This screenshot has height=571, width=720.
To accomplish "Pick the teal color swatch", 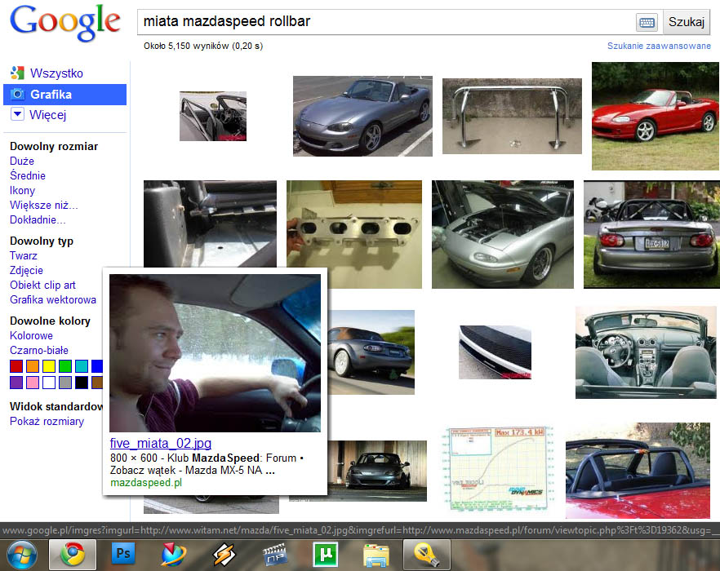I will (82, 365).
